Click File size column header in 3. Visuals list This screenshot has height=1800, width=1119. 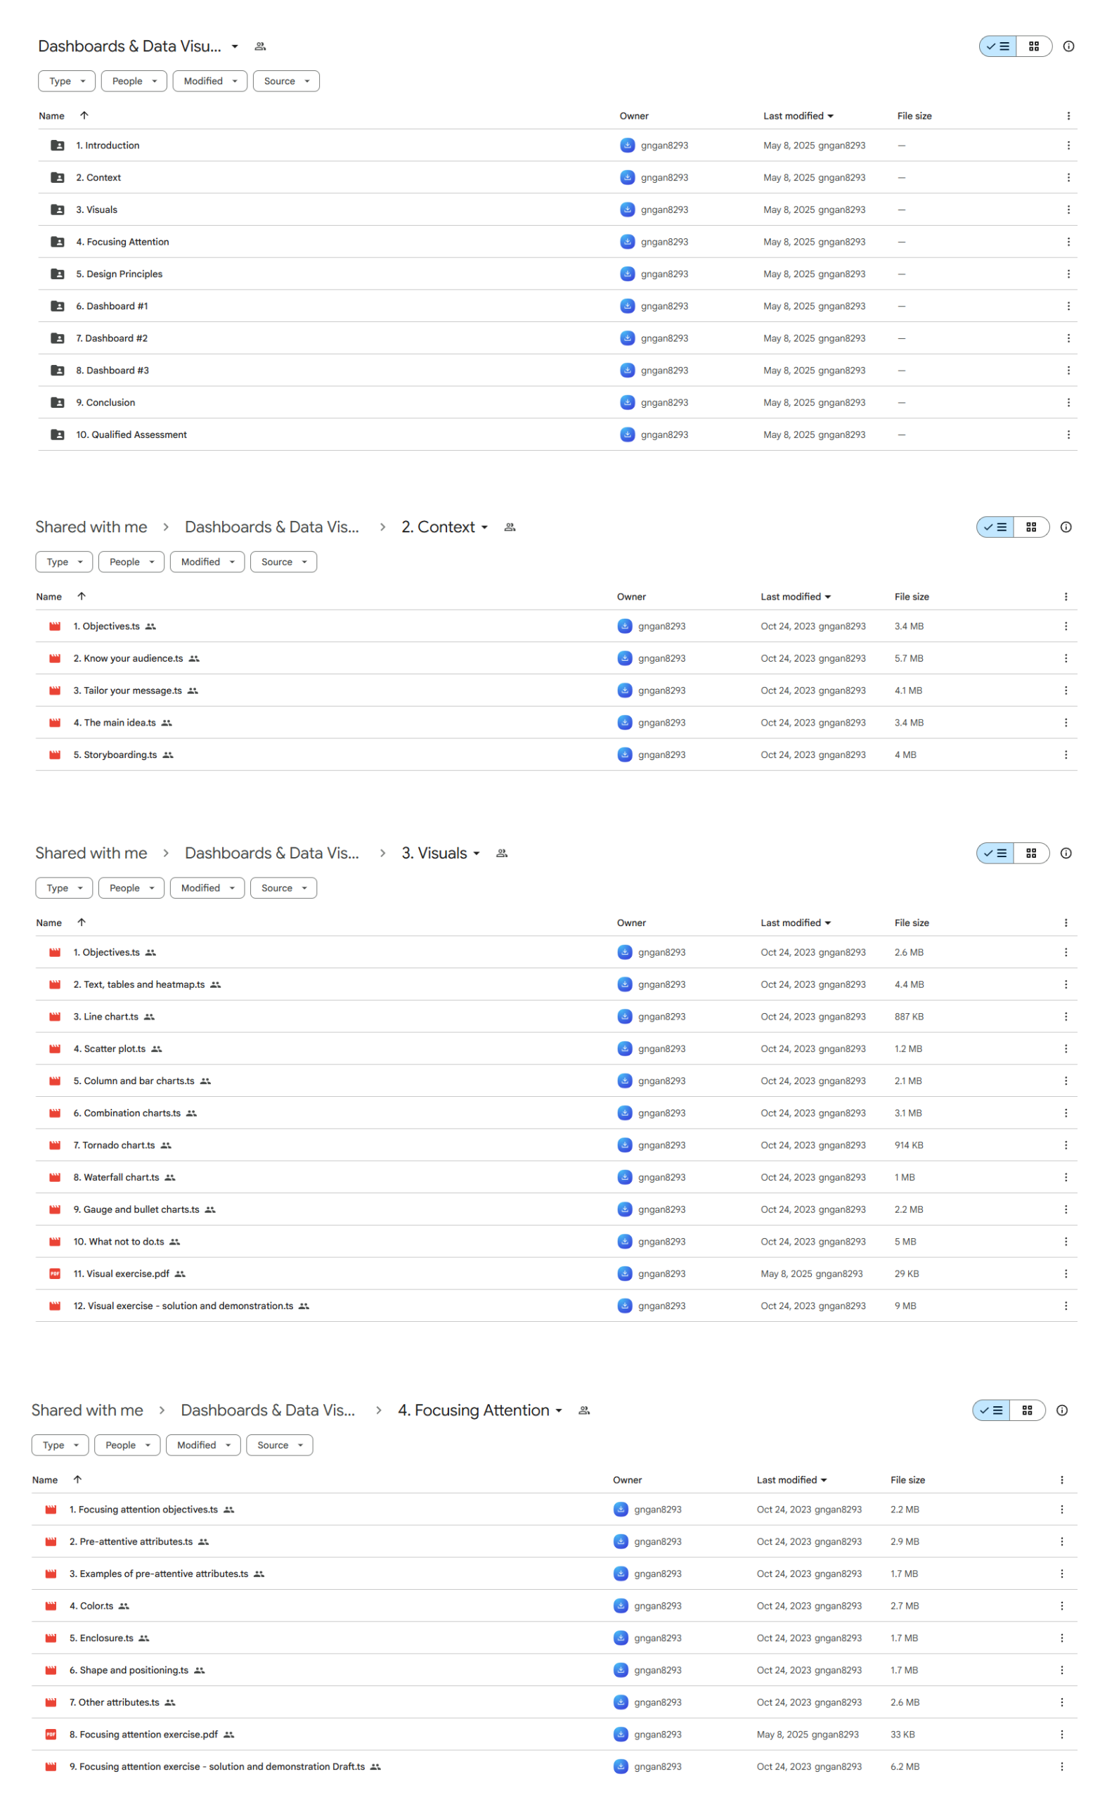point(911,922)
